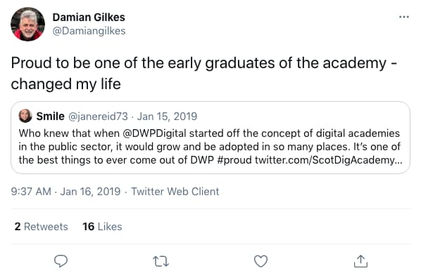
Task: Open the Jan 15, 2019 quoted tweet date
Action: pos(167,117)
